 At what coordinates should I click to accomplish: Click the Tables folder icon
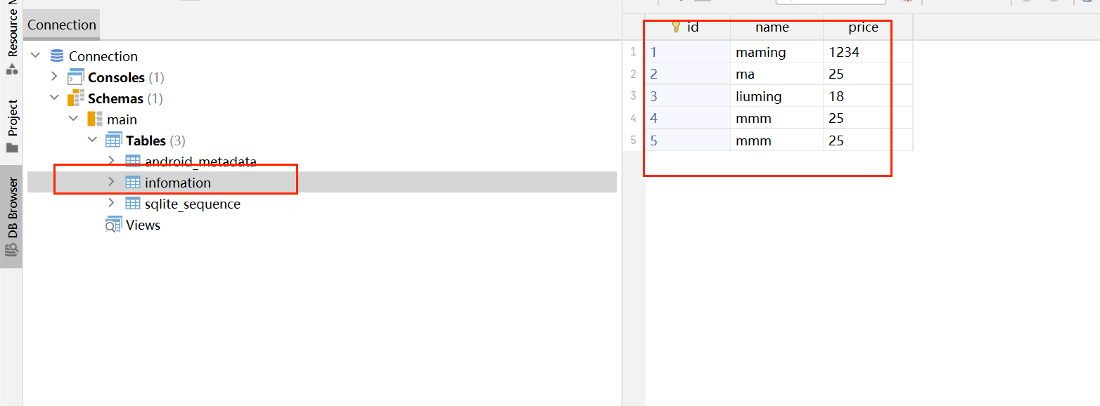pyautogui.click(x=113, y=140)
